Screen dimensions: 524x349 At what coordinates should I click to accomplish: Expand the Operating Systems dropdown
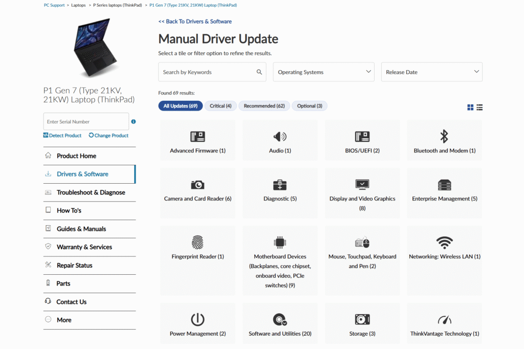coord(324,72)
